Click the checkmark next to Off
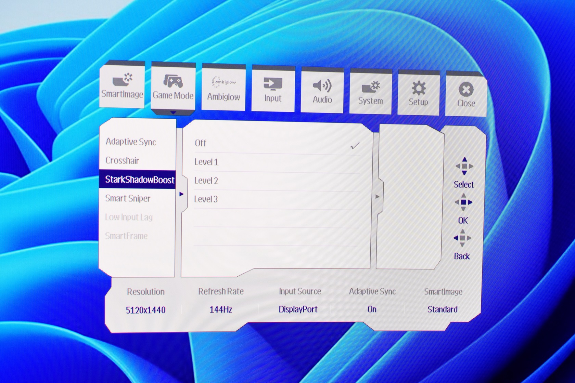 [355, 146]
